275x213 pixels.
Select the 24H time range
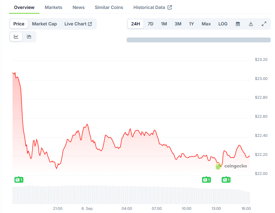pyautogui.click(x=135, y=24)
